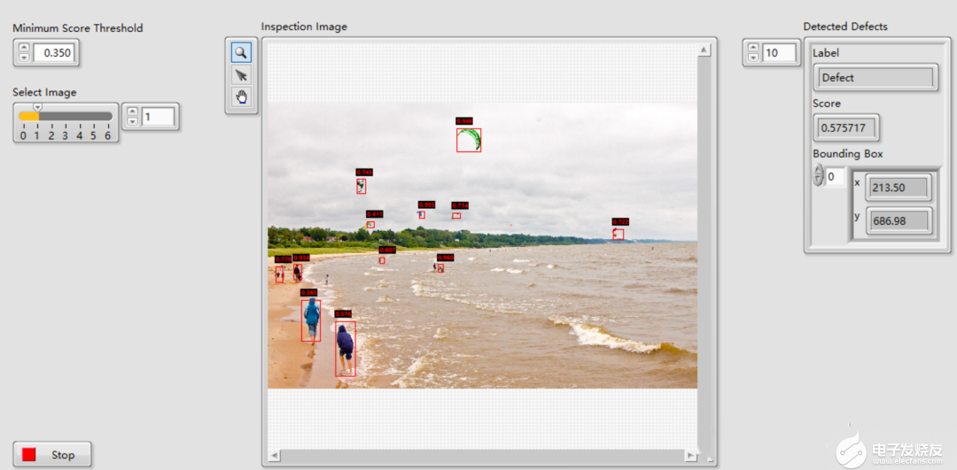Screen dimensions: 957x470
Task: Click the image's horizontal scrollbar left arrow
Action: coord(275,456)
